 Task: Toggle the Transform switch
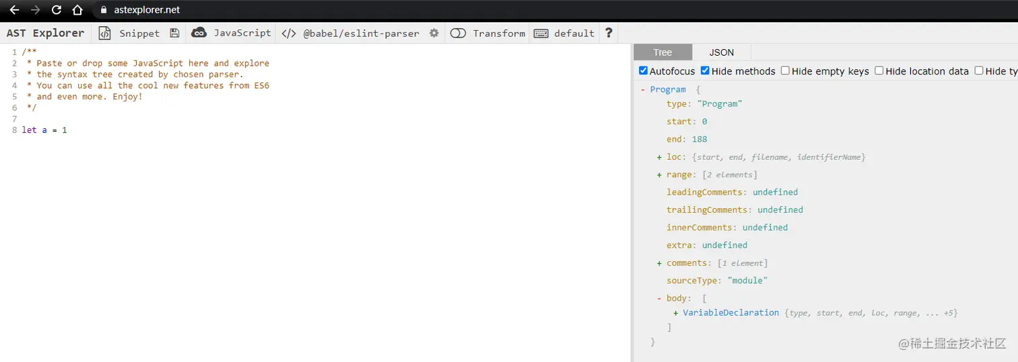point(458,33)
